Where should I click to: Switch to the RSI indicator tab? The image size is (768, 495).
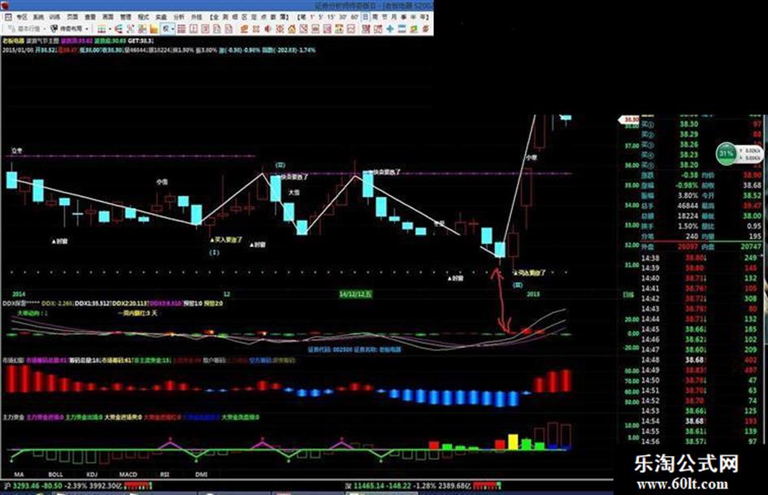[x=164, y=475]
